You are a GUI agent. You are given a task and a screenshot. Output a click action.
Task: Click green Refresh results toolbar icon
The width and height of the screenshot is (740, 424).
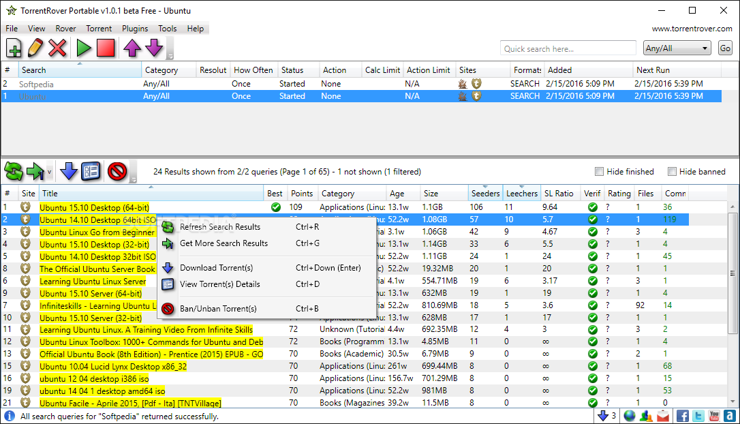[14, 171]
